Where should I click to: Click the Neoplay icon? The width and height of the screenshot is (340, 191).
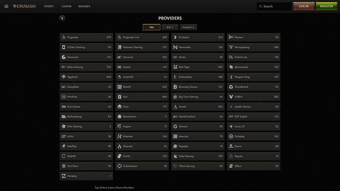click(x=64, y=176)
